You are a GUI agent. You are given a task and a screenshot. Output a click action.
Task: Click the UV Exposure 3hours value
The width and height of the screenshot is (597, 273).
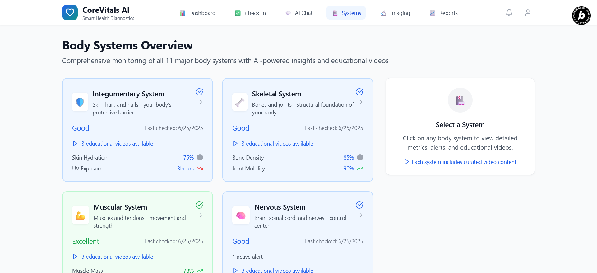pos(185,168)
